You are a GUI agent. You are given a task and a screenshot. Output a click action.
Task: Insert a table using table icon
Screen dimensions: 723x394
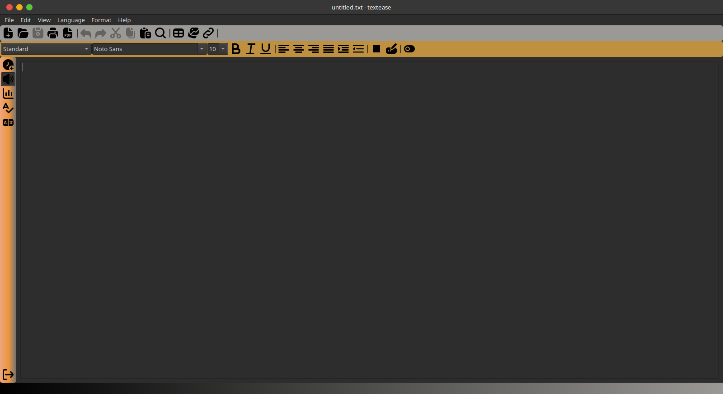tap(178, 33)
